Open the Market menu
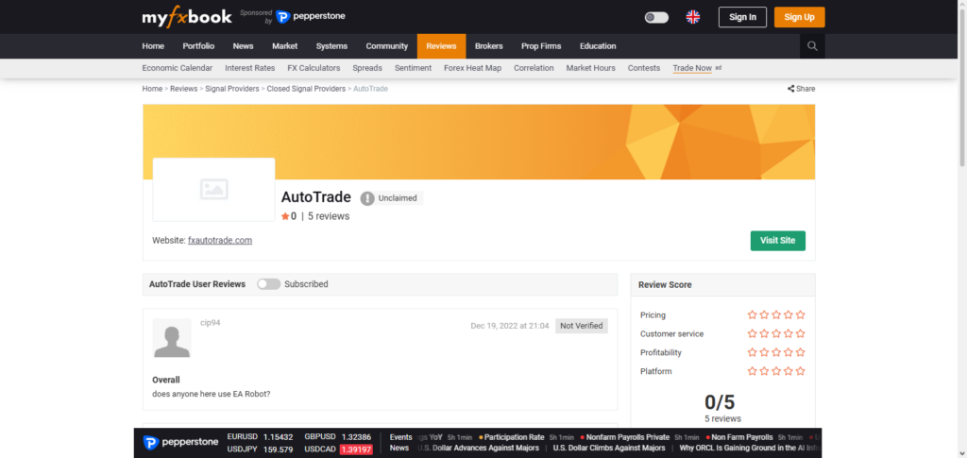 pos(285,46)
